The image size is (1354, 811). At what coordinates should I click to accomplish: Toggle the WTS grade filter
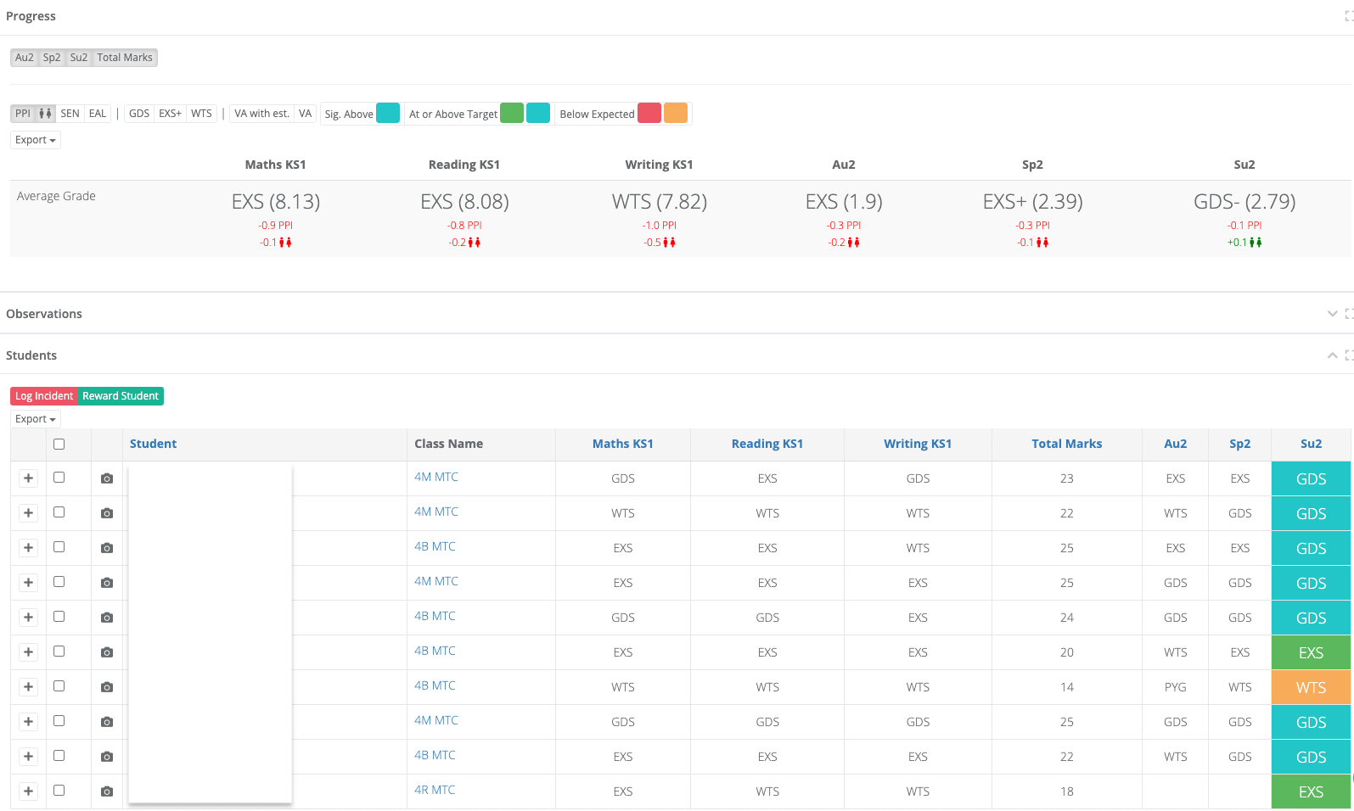[201, 114]
